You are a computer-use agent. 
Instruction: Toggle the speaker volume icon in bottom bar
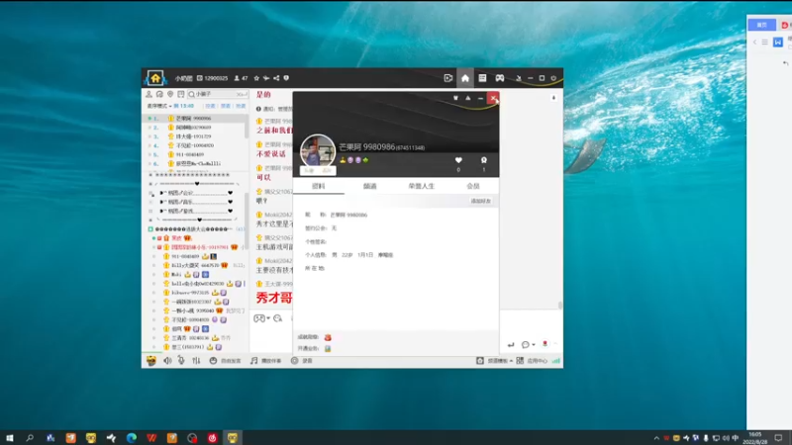167,361
